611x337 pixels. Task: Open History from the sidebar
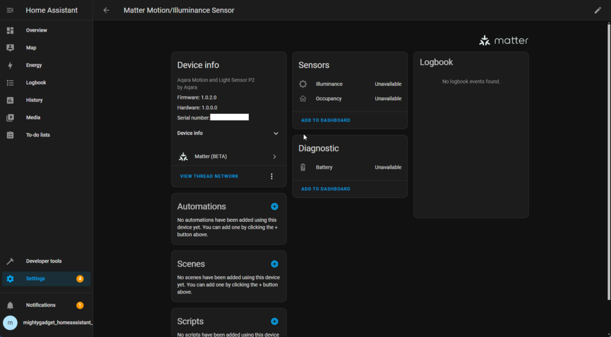coord(34,100)
